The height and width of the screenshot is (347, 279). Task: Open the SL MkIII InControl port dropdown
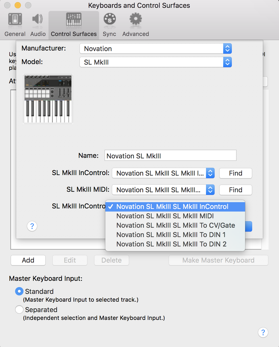pyautogui.click(x=163, y=173)
